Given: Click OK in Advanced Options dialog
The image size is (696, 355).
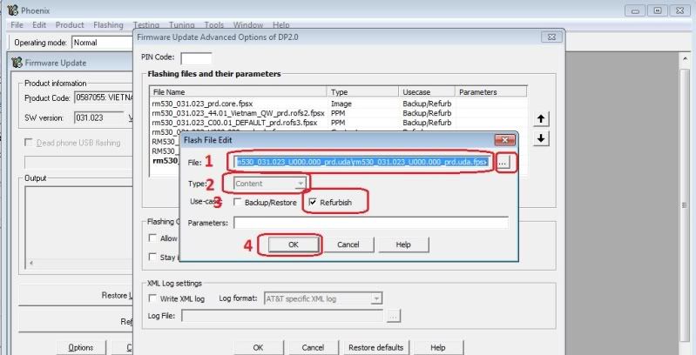Looking at the screenshot, I should point(258,347).
